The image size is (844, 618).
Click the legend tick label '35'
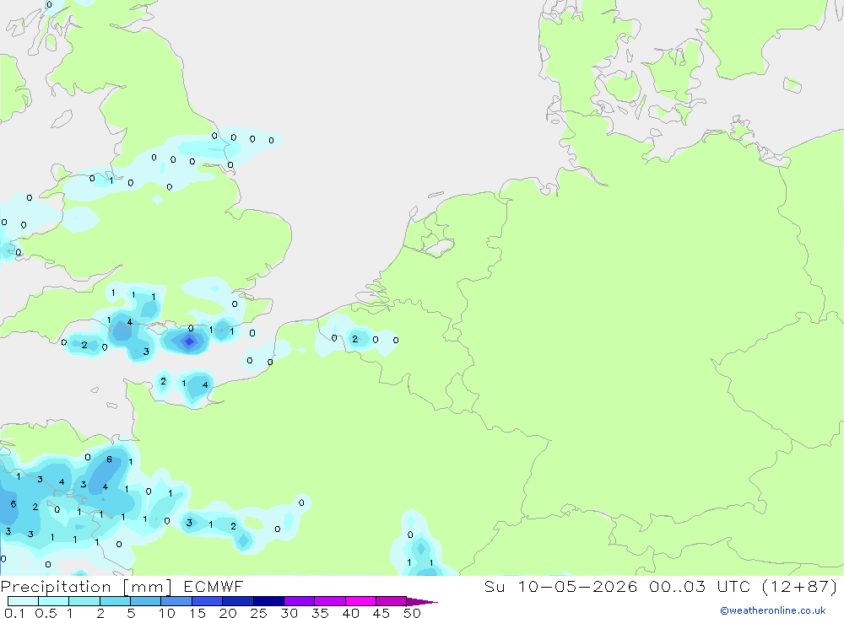[x=320, y=613]
